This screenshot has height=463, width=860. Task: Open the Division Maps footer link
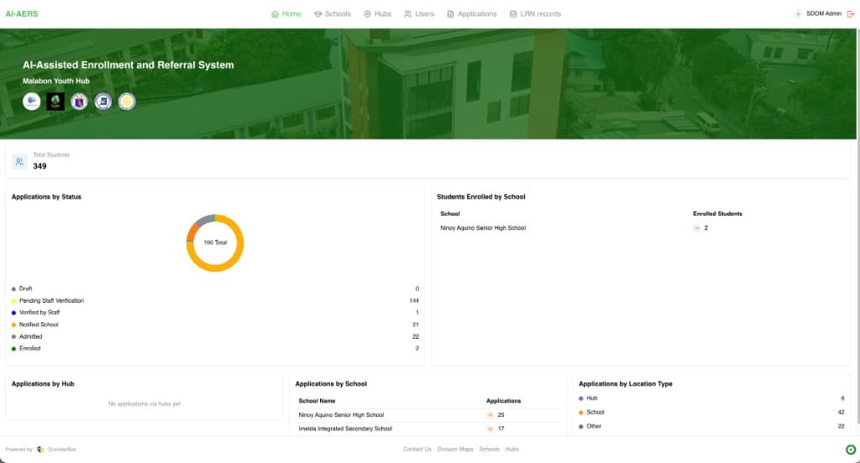pos(455,450)
